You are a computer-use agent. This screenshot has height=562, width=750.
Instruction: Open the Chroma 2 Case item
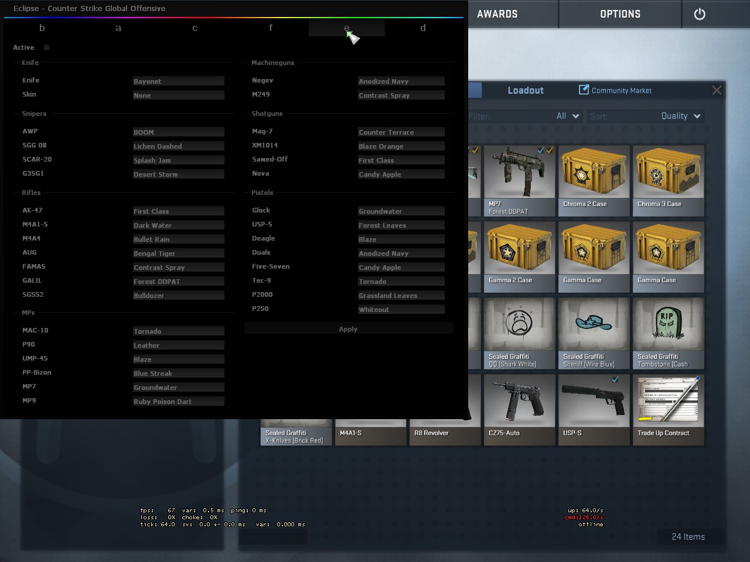click(x=594, y=181)
